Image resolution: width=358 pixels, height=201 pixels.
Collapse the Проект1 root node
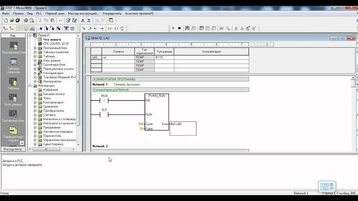coord(30,35)
